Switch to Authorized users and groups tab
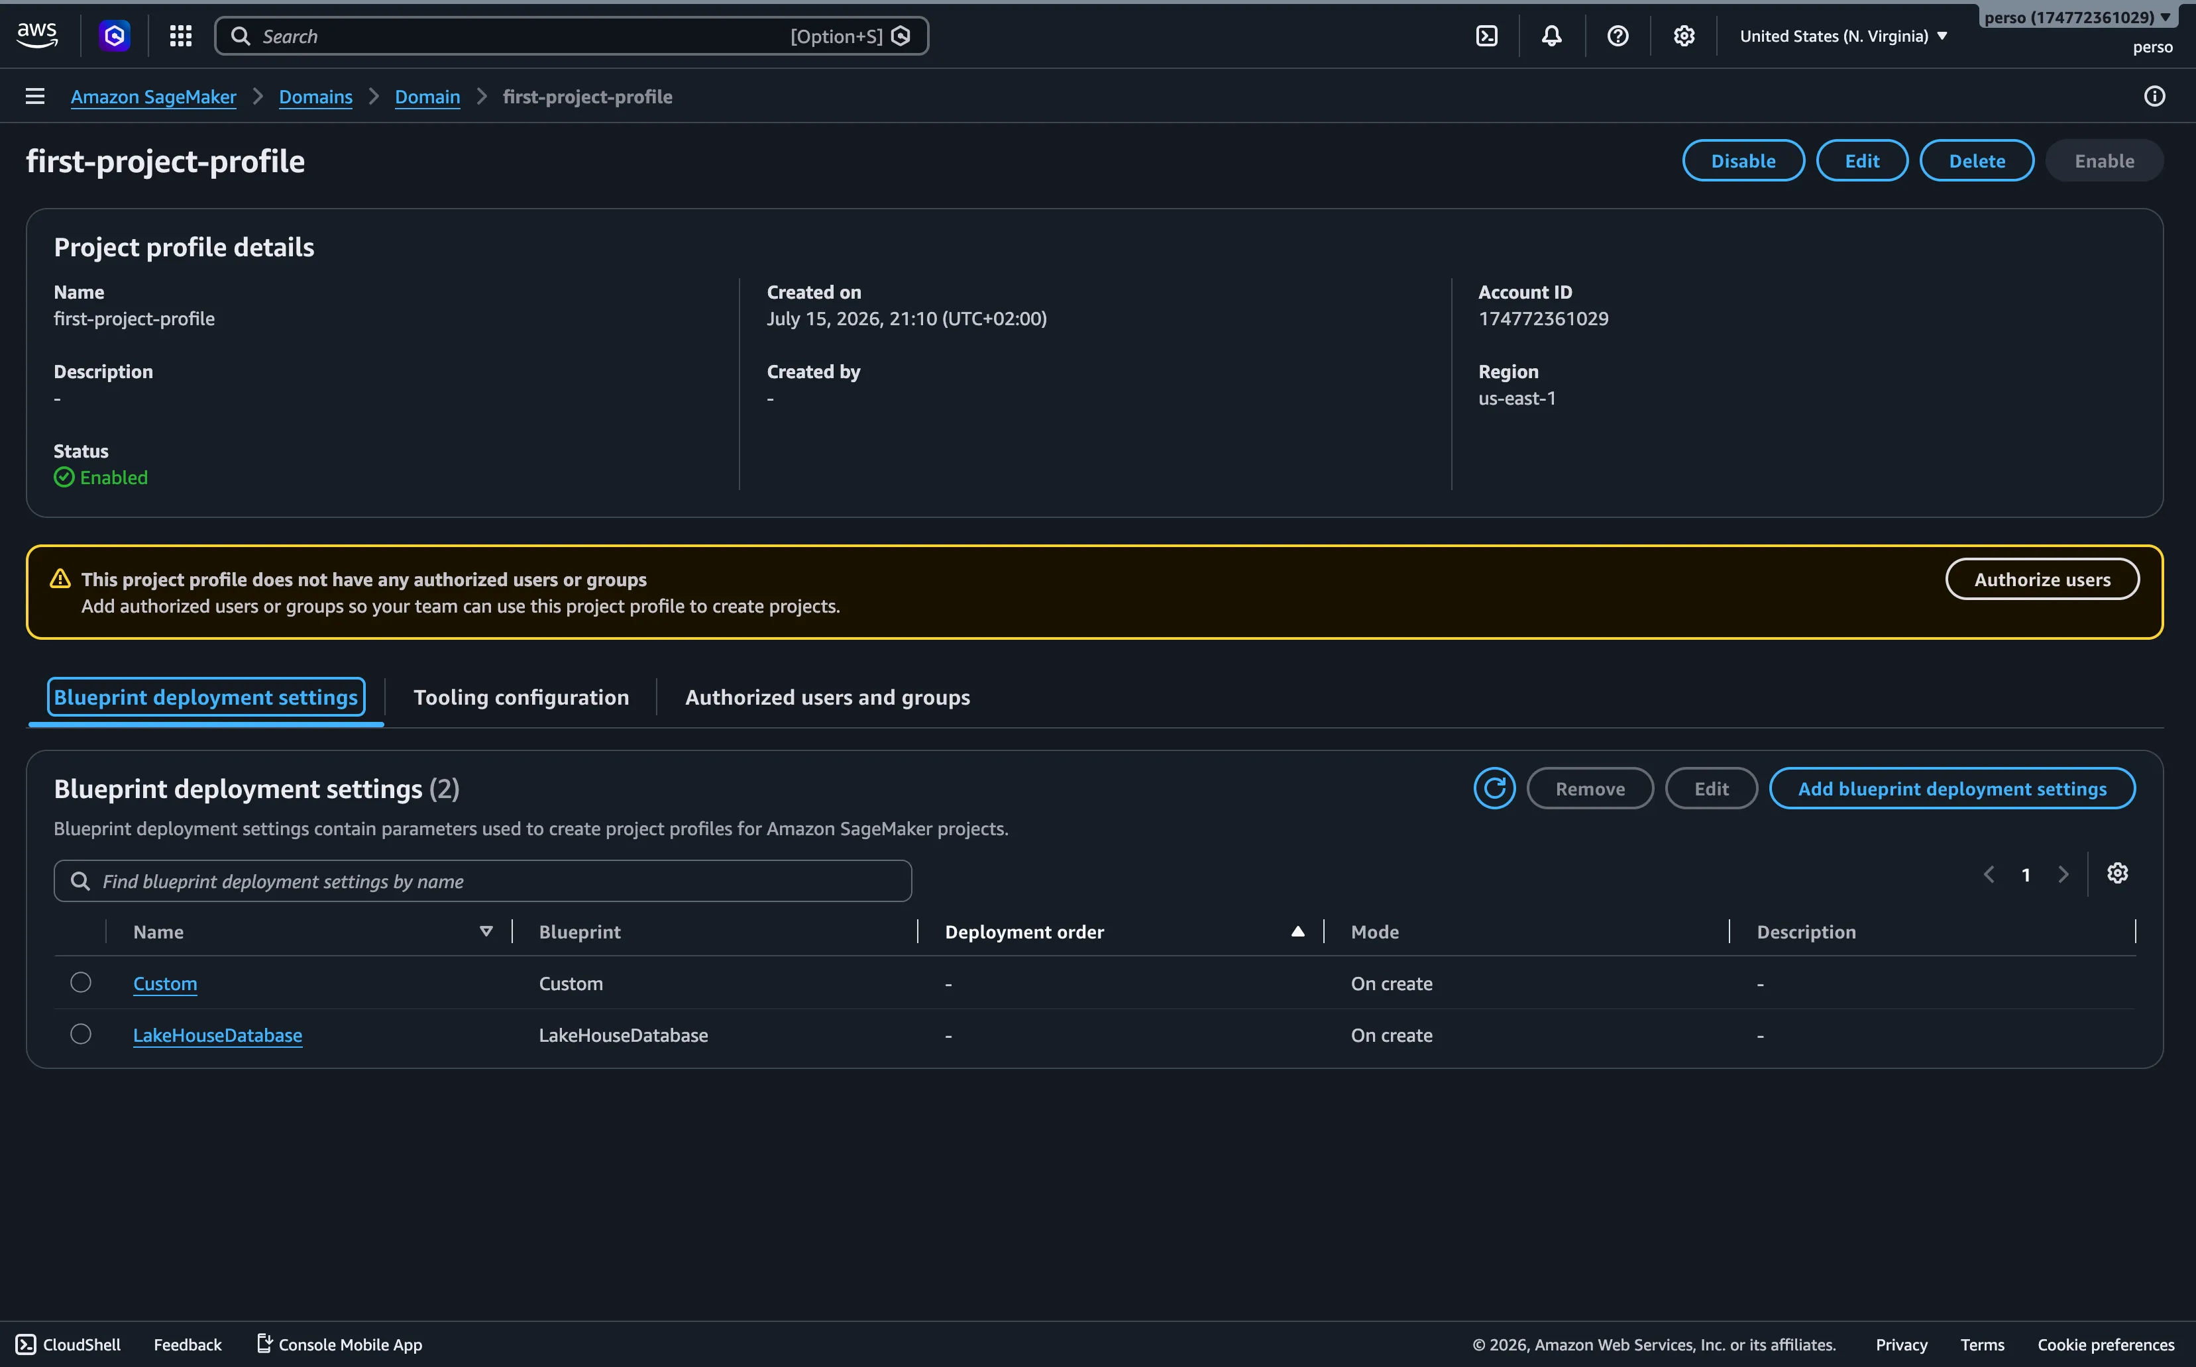This screenshot has height=1367, width=2196. pyautogui.click(x=828, y=697)
